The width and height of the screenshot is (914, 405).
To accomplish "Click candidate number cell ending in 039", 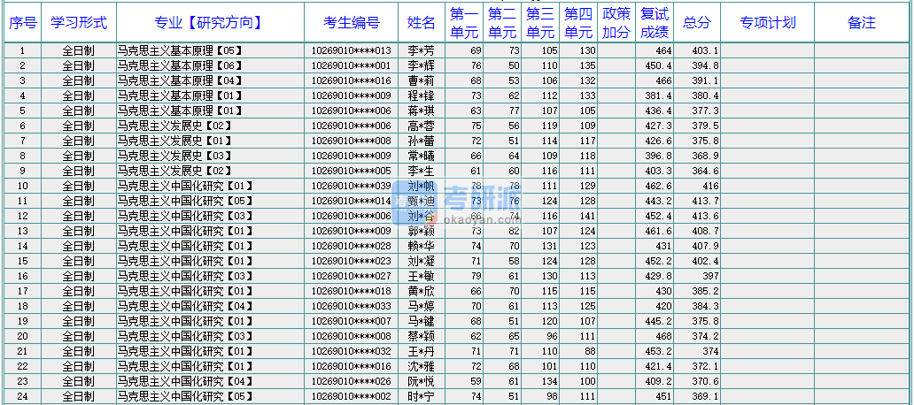I will coord(351,186).
